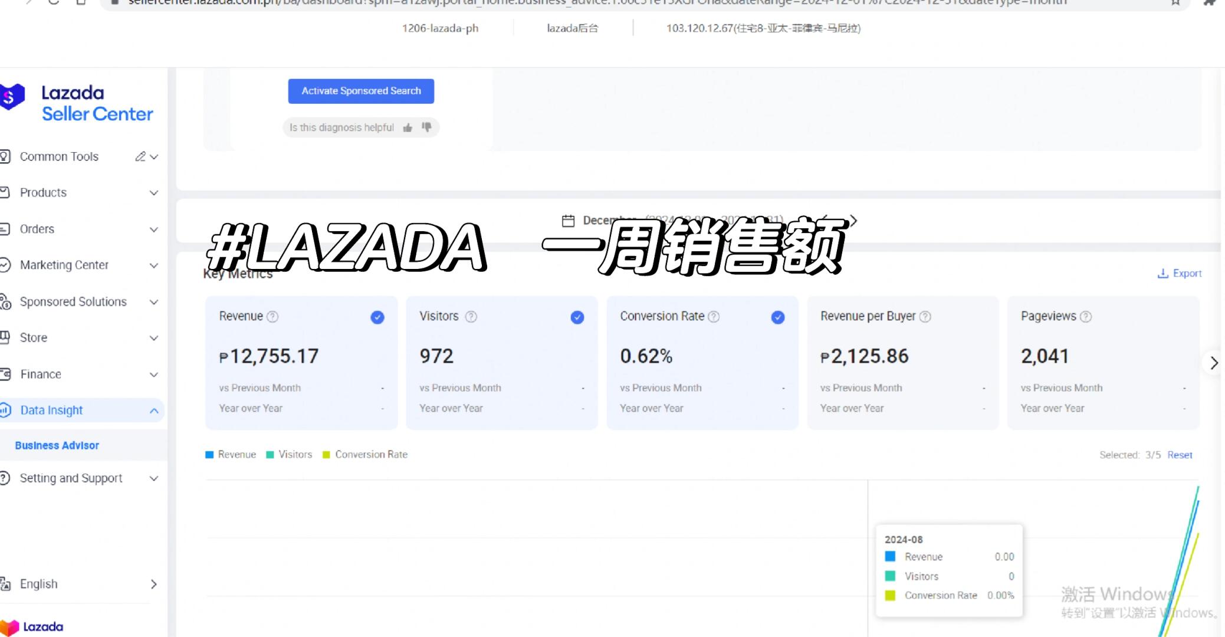Export the key metrics data

point(1179,273)
